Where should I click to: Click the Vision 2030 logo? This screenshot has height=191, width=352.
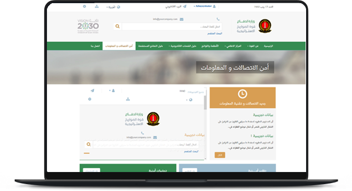click(x=88, y=26)
